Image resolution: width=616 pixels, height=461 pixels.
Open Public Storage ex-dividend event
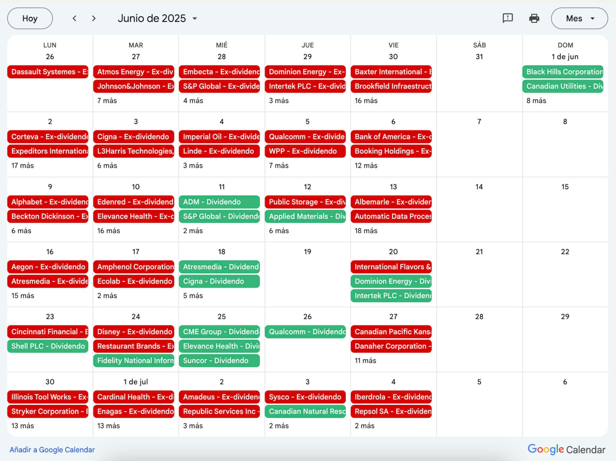305,202
